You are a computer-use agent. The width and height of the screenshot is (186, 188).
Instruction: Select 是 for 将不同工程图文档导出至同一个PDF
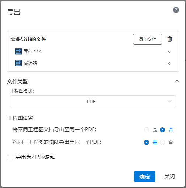[x=147, y=130]
